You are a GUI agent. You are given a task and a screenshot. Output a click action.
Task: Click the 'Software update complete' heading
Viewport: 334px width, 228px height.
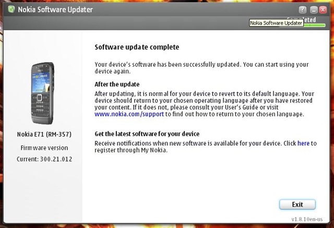tap(137, 47)
